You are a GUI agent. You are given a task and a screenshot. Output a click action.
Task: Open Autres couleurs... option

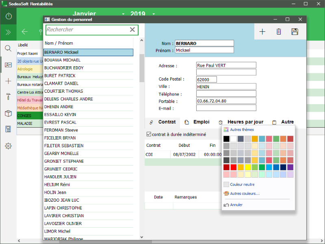pyautogui.click(x=245, y=194)
